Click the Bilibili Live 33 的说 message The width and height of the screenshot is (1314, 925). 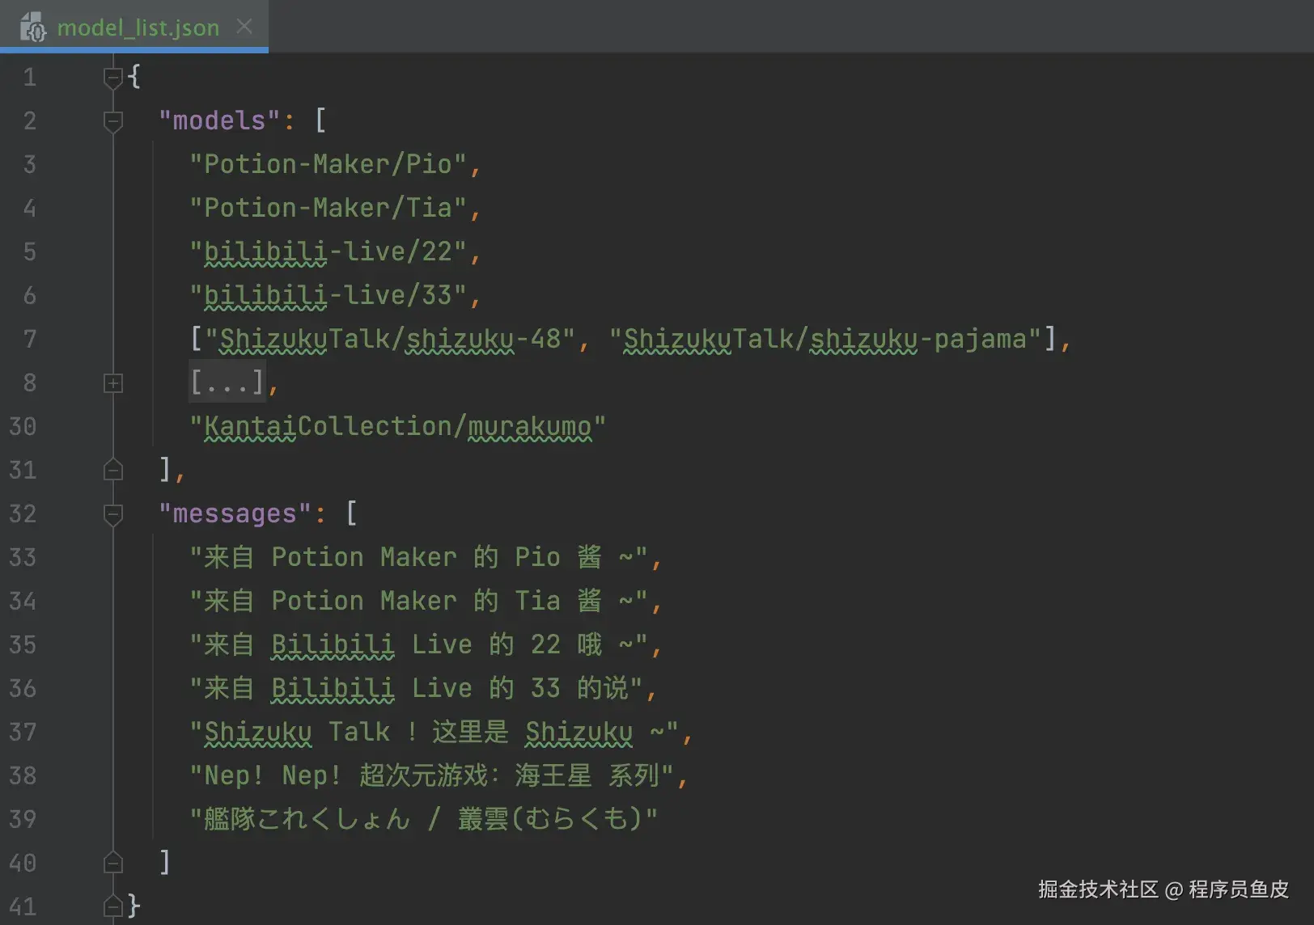(416, 688)
